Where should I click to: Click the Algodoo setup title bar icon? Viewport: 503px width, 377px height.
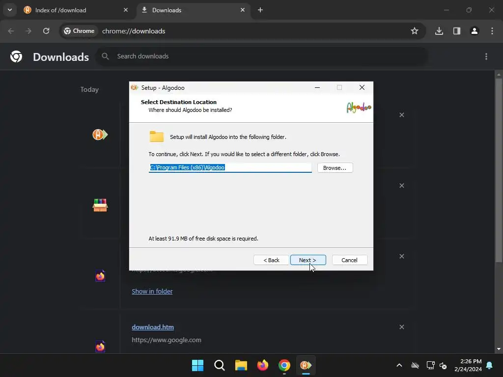point(135,87)
